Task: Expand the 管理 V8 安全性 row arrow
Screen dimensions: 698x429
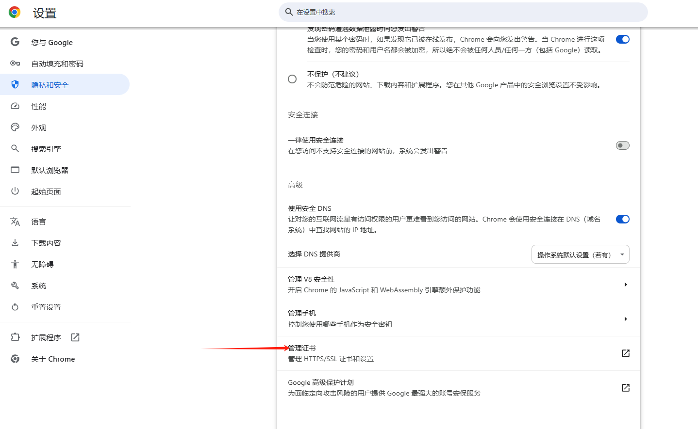Action: (x=626, y=285)
